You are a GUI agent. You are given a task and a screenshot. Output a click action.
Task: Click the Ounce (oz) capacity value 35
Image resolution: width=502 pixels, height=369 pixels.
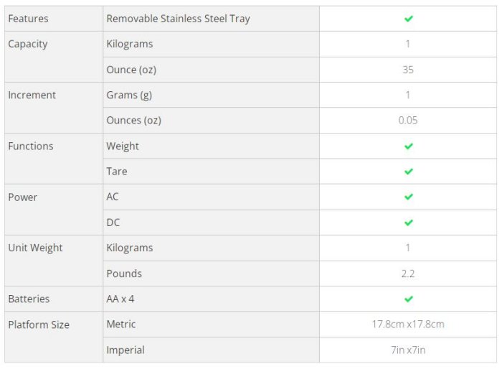click(408, 70)
